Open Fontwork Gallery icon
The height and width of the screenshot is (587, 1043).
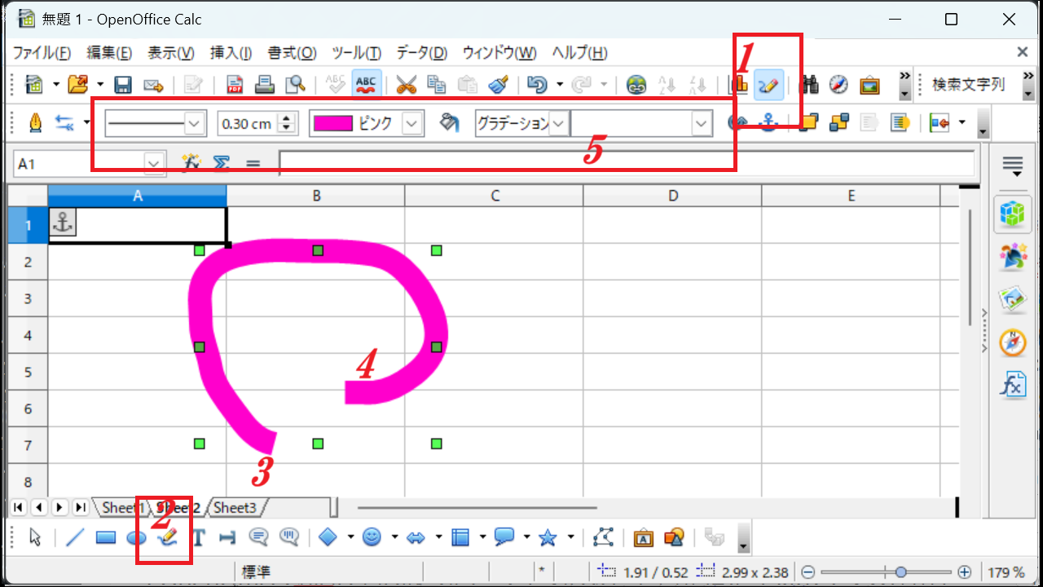point(644,537)
